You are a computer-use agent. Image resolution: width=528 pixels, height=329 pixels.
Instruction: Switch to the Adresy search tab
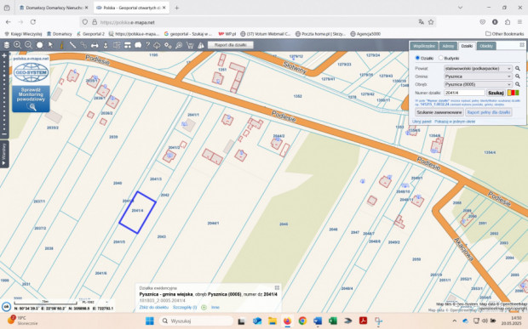click(x=448, y=46)
